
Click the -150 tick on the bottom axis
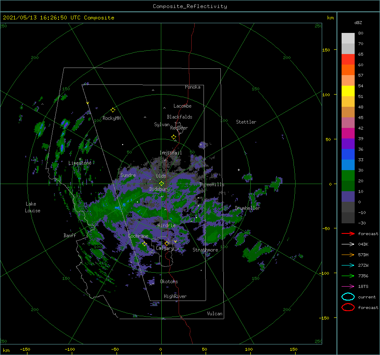[25, 350]
